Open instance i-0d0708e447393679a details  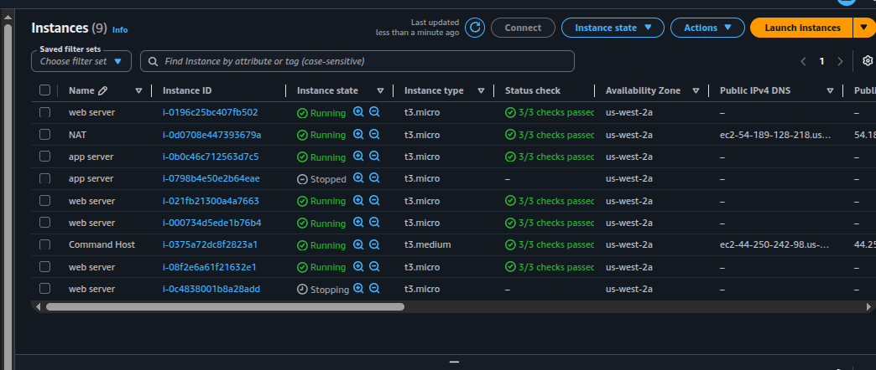(x=211, y=134)
